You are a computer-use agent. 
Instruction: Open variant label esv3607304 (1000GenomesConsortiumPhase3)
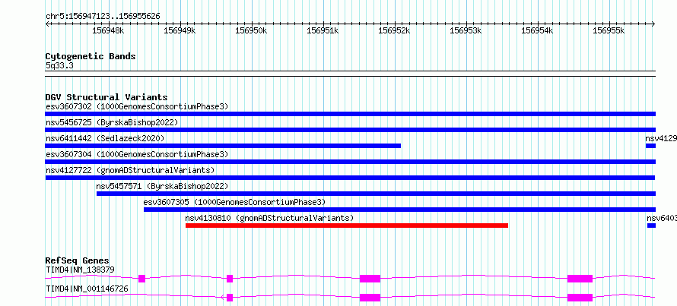[x=137, y=154]
